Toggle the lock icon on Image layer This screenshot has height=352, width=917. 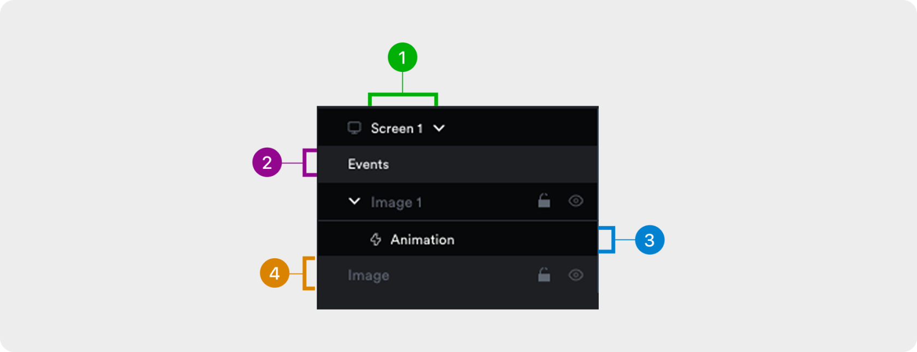click(544, 275)
